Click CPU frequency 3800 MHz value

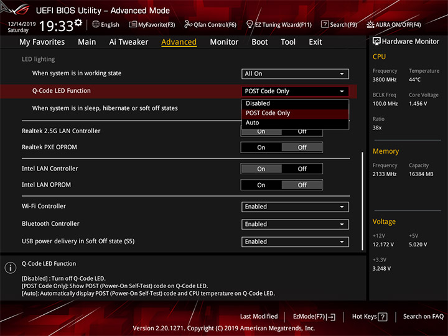385,80
